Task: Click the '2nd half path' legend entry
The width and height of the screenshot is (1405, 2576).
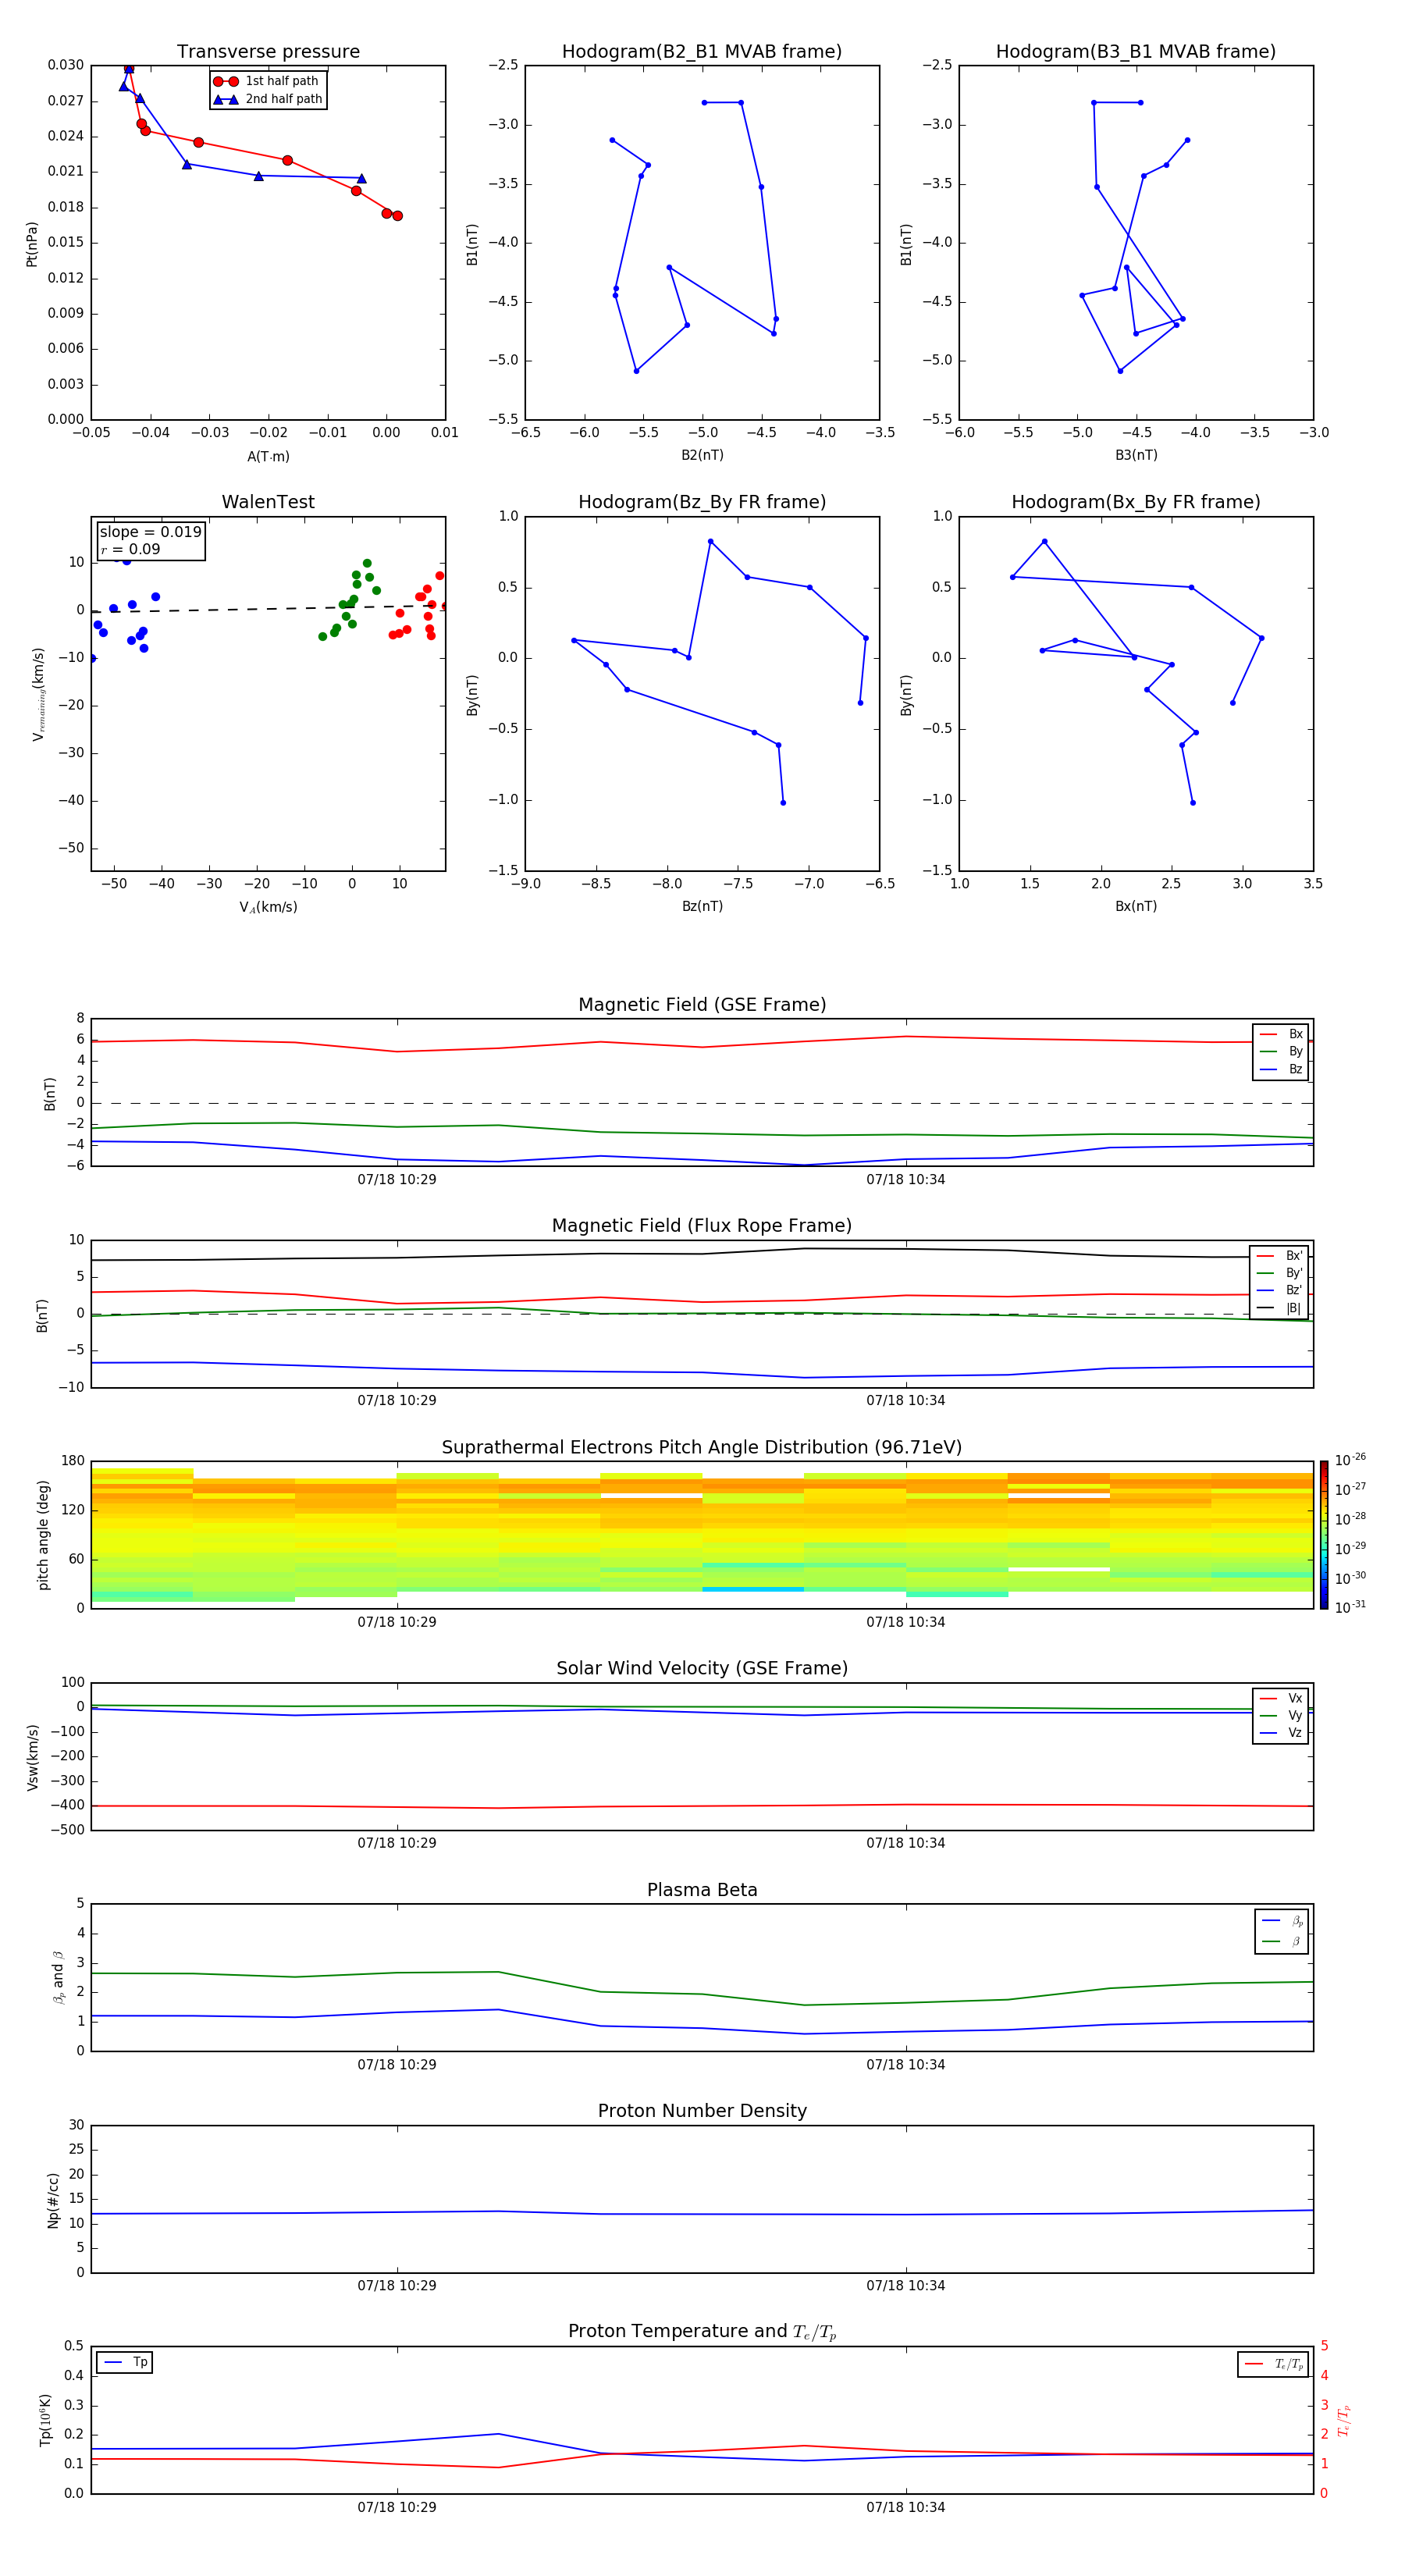Action: coord(268,99)
